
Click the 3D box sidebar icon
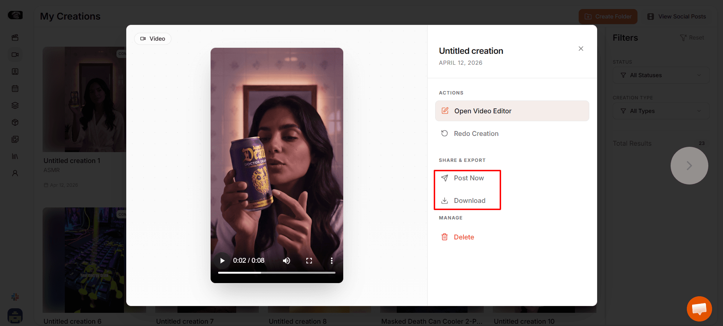click(15, 122)
